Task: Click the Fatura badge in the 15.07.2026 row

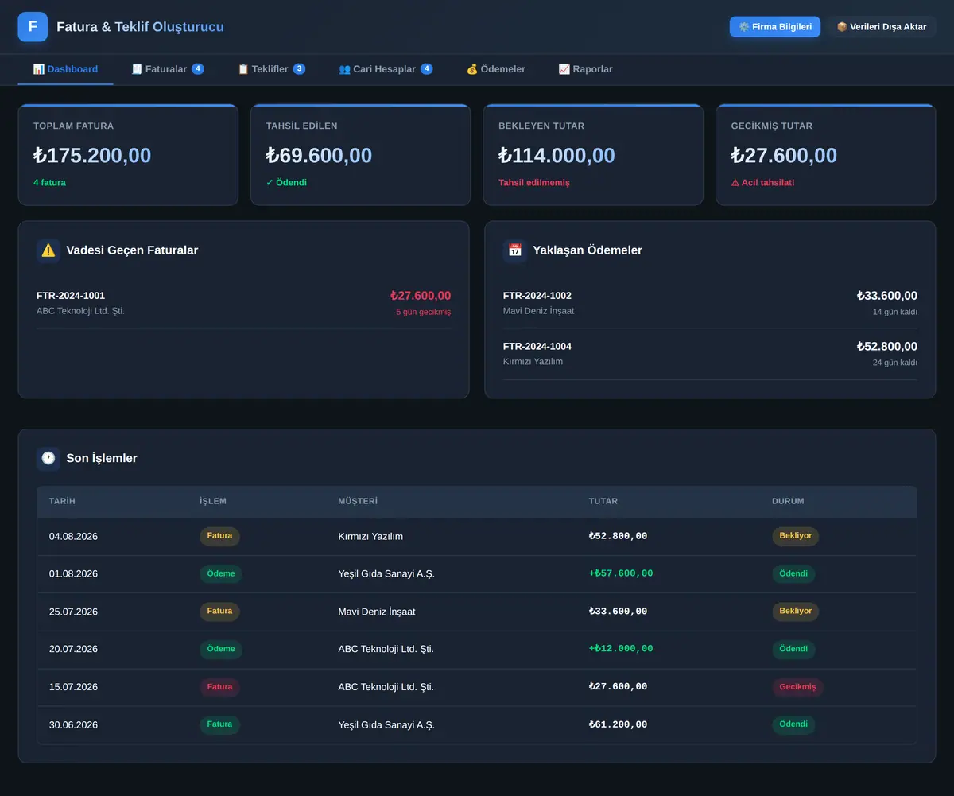Action: click(219, 687)
